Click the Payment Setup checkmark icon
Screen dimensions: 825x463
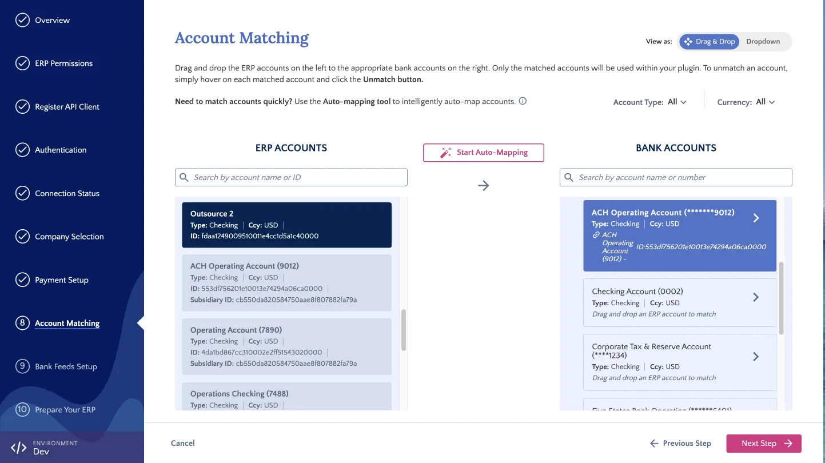[22, 280]
